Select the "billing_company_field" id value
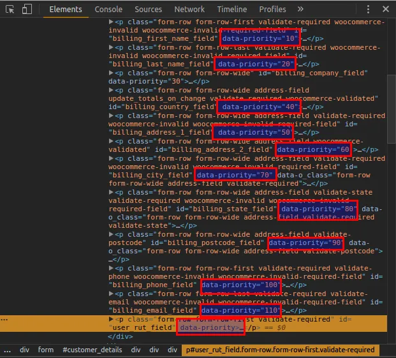The image size is (396, 358). pos(319,73)
